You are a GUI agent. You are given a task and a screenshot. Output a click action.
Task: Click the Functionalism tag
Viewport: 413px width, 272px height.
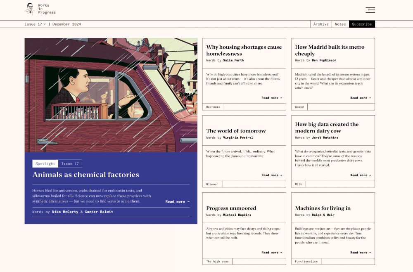click(306, 261)
